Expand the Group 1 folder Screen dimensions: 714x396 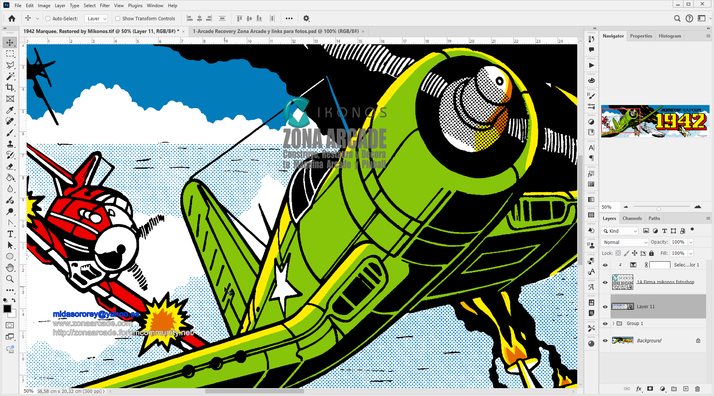[x=613, y=324]
